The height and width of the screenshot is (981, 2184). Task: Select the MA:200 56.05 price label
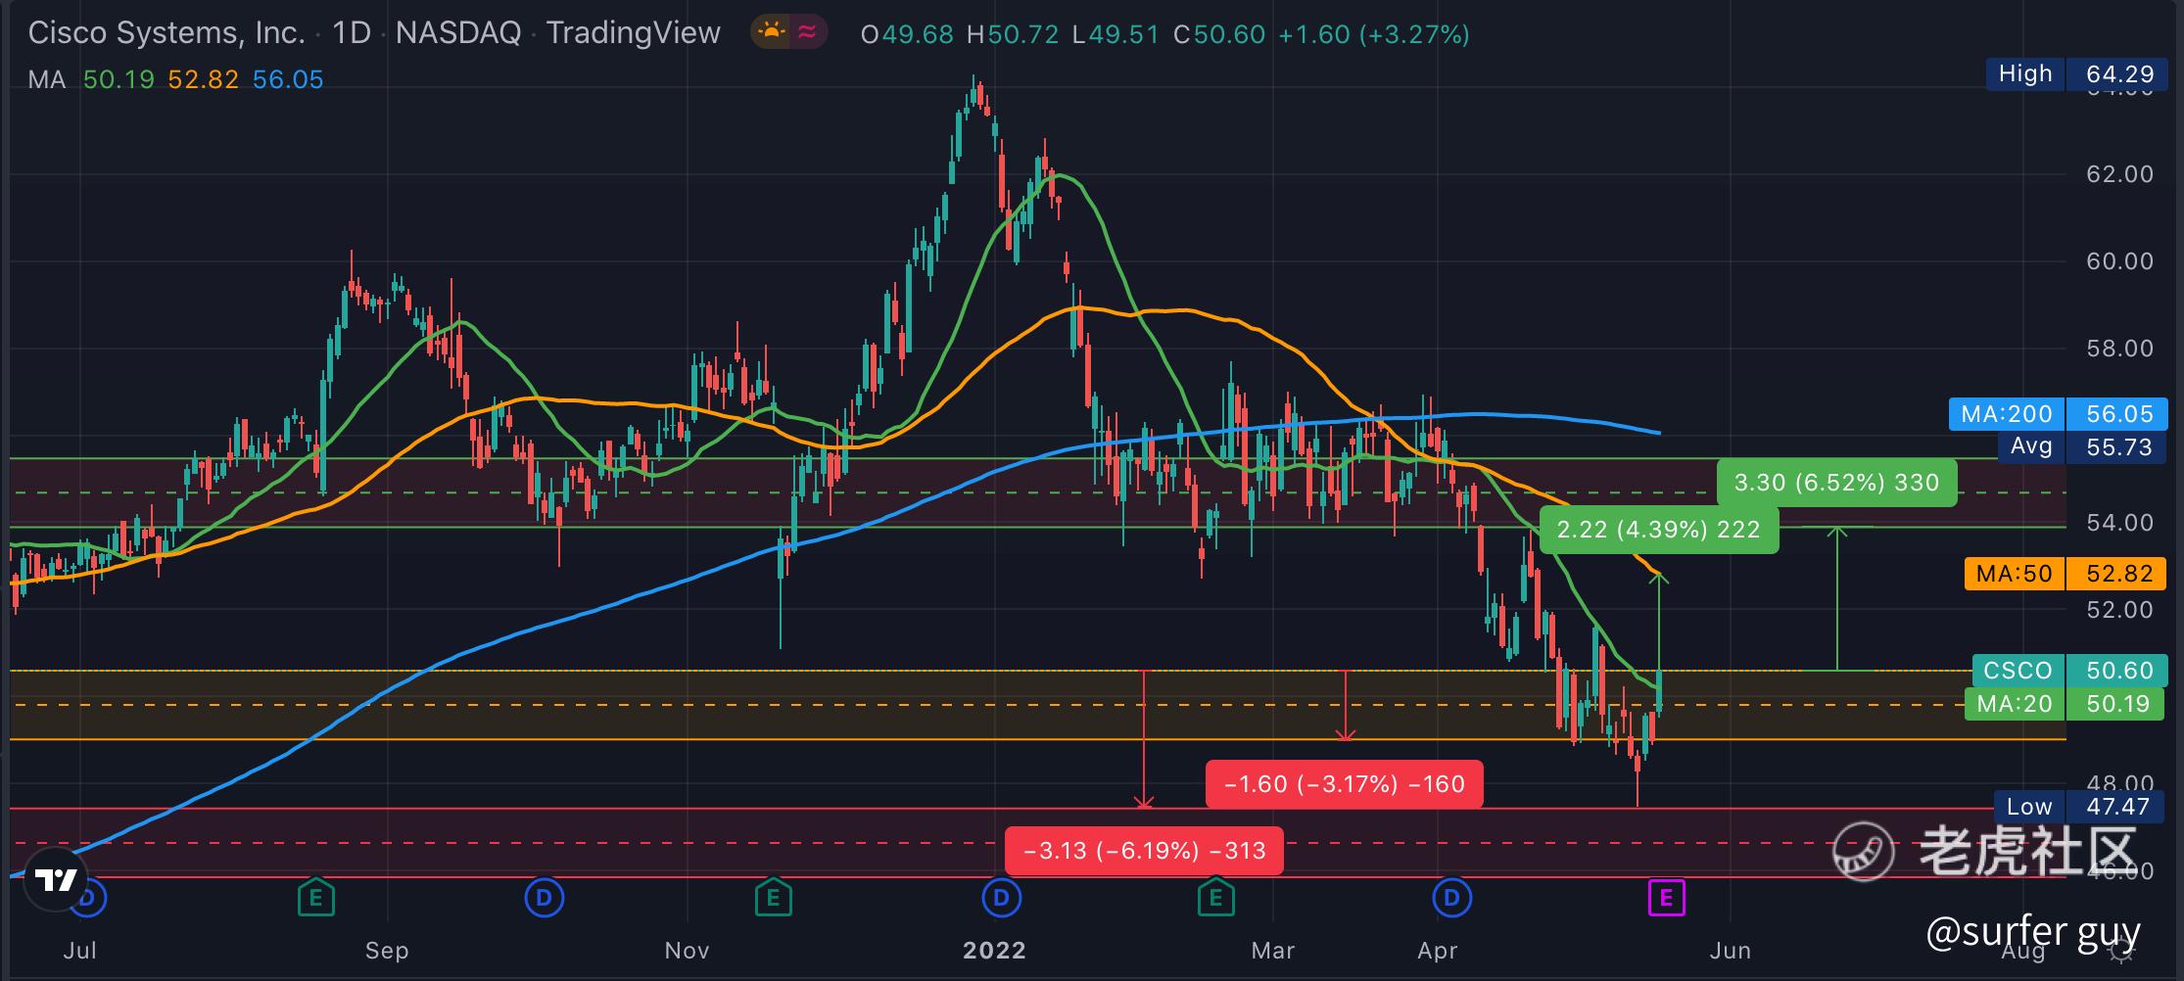click(2058, 414)
